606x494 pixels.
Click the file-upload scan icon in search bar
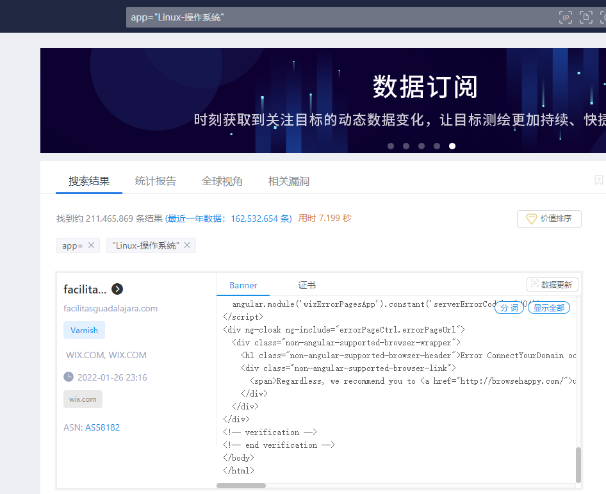[586, 17]
